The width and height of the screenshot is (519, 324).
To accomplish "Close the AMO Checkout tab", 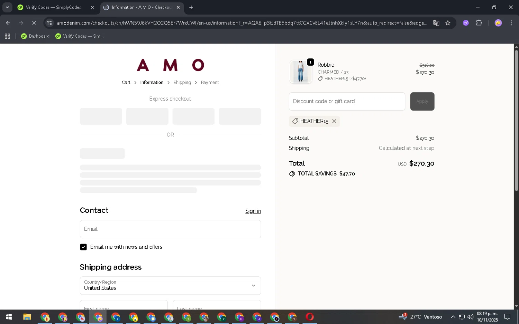I will (x=178, y=7).
